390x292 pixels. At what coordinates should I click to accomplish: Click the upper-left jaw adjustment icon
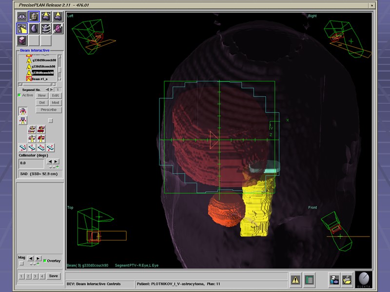[32, 129]
